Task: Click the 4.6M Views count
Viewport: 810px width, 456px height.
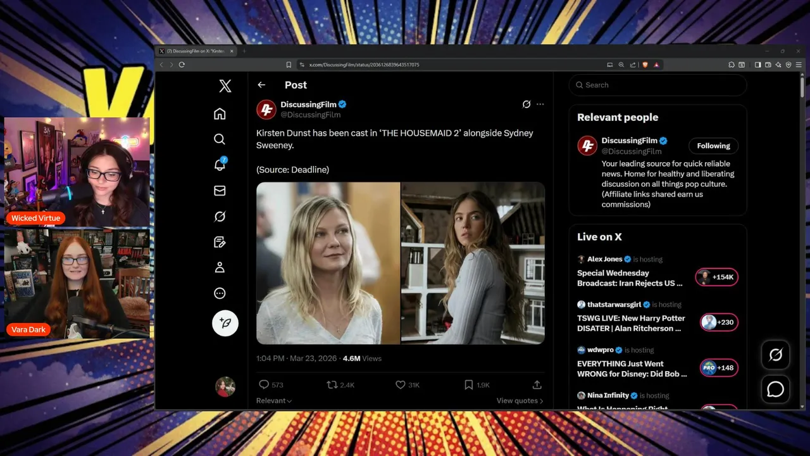Action: [362, 358]
